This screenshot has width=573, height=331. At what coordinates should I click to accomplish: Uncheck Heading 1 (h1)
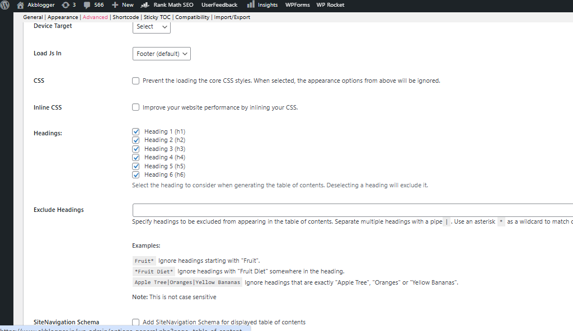[x=136, y=131]
